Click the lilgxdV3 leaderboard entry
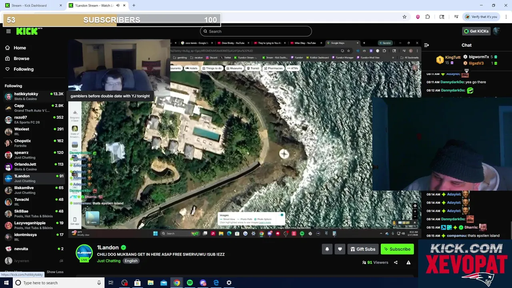Image resolution: width=512 pixels, height=288 pixels. tap(480, 63)
